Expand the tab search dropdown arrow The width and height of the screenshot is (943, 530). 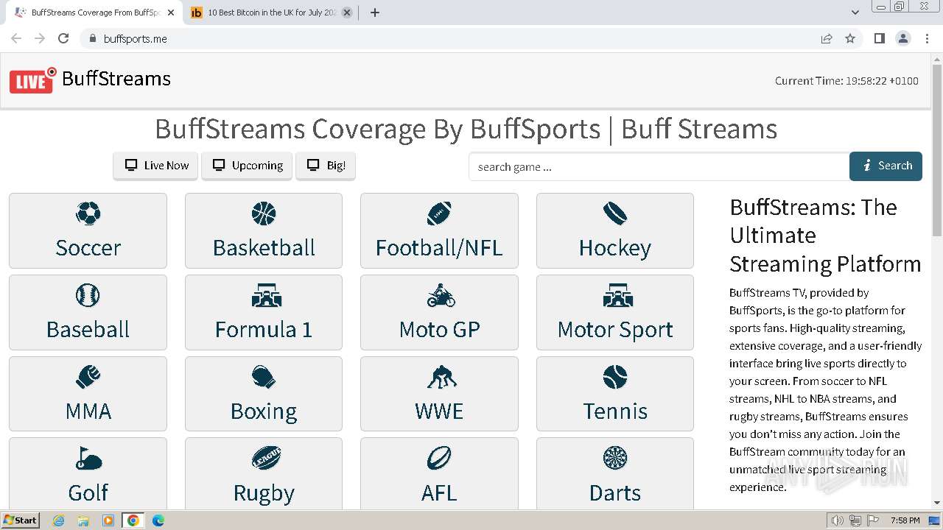(x=855, y=13)
